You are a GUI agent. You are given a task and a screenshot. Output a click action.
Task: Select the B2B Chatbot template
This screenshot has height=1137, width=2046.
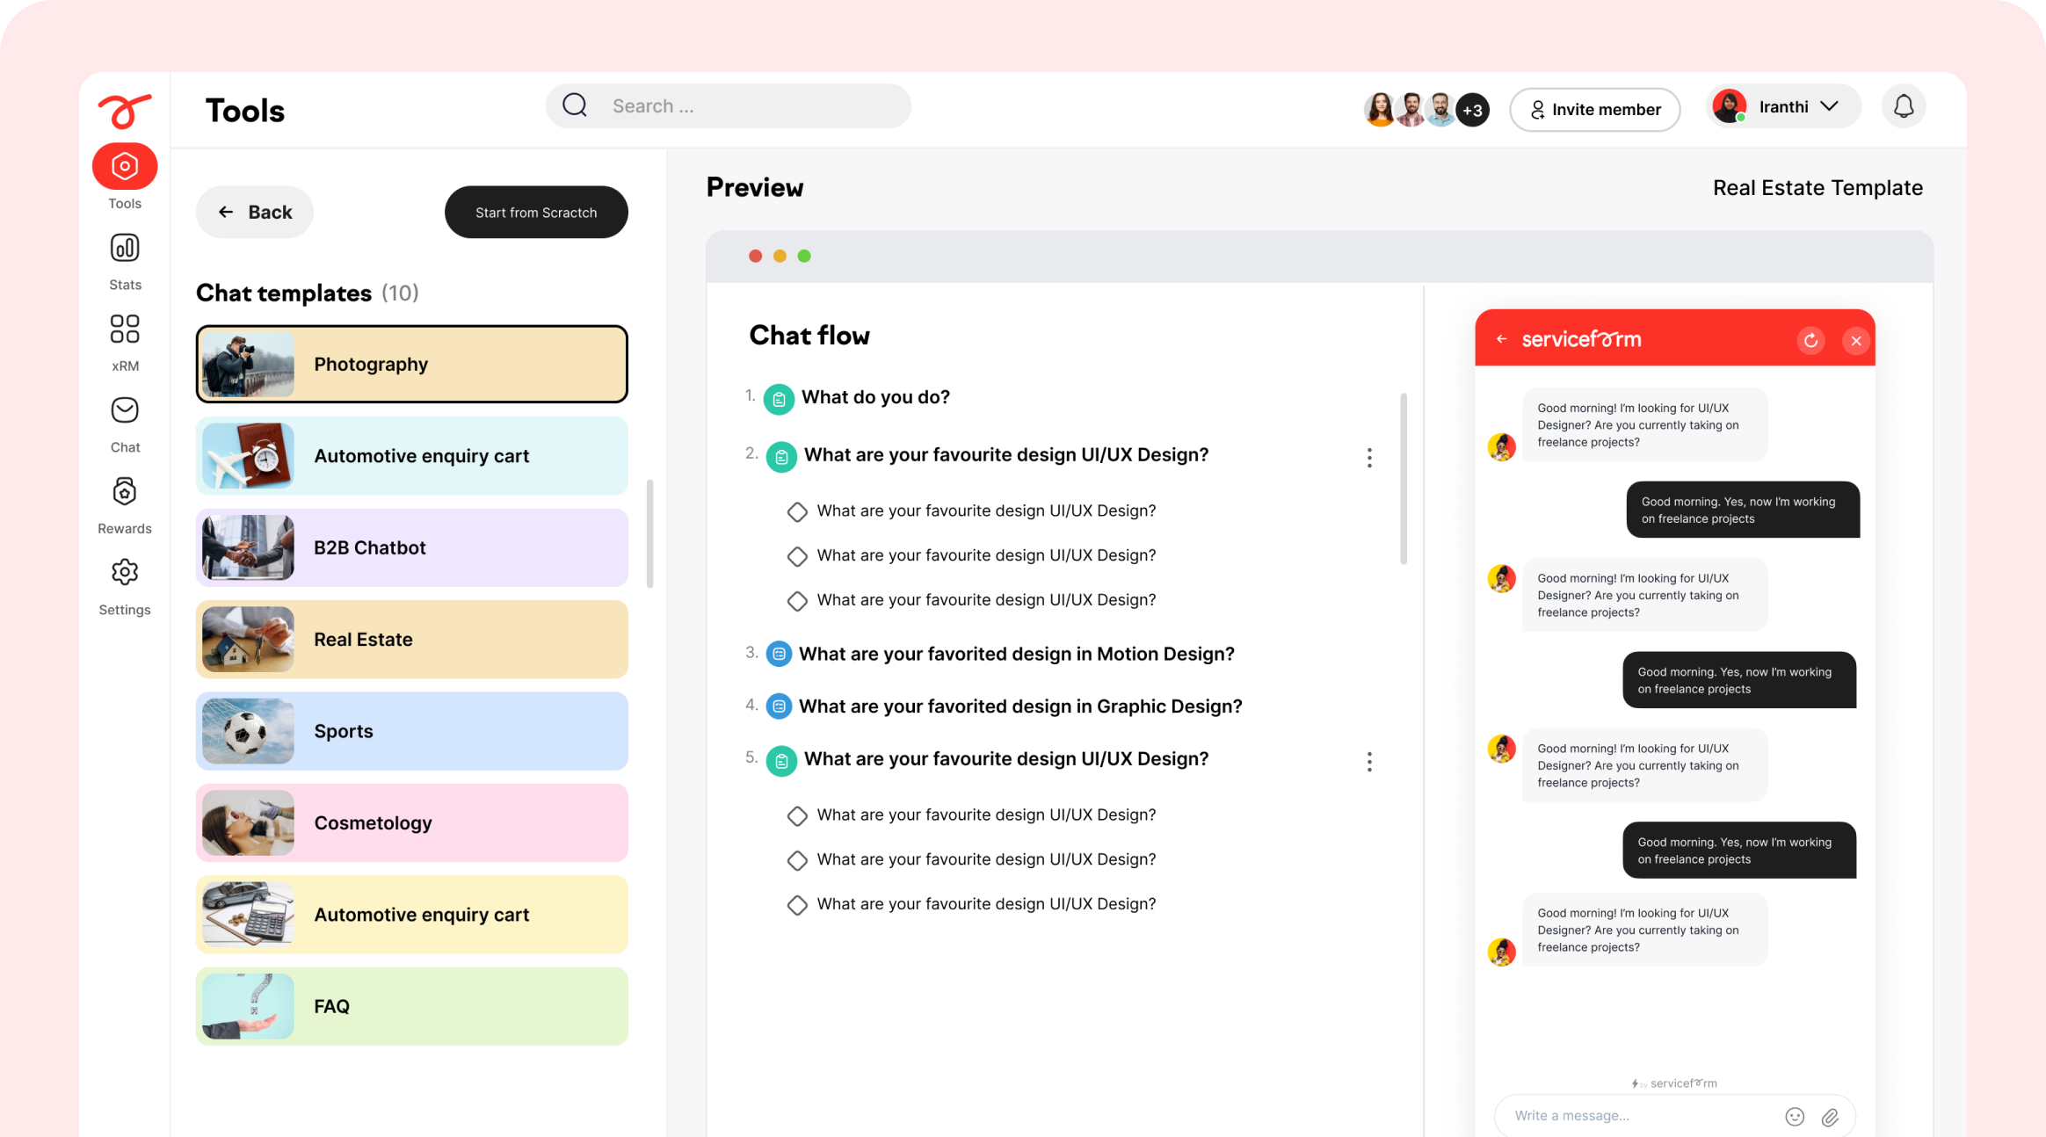pyautogui.click(x=411, y=547)
